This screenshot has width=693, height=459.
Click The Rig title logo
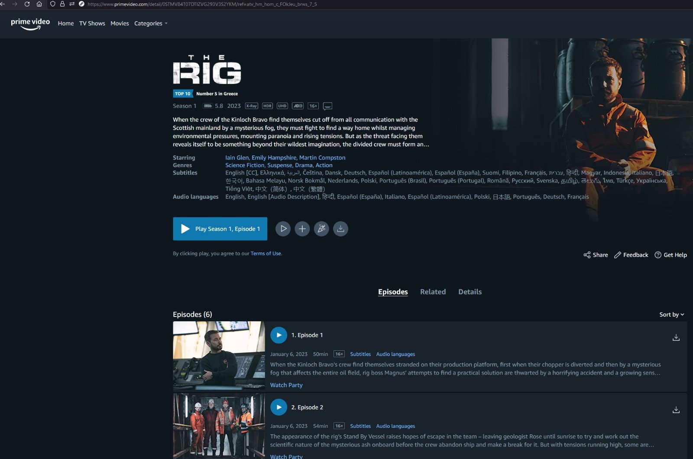207,69
